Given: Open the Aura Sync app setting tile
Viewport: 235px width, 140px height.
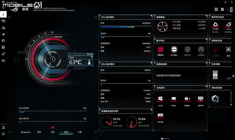Looking at the screenshot, I should pos(215,25).
